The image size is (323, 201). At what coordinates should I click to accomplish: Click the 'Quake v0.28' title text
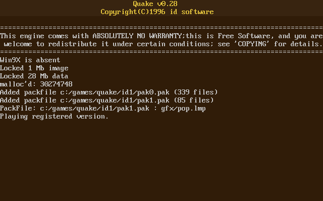pos(155,4)
